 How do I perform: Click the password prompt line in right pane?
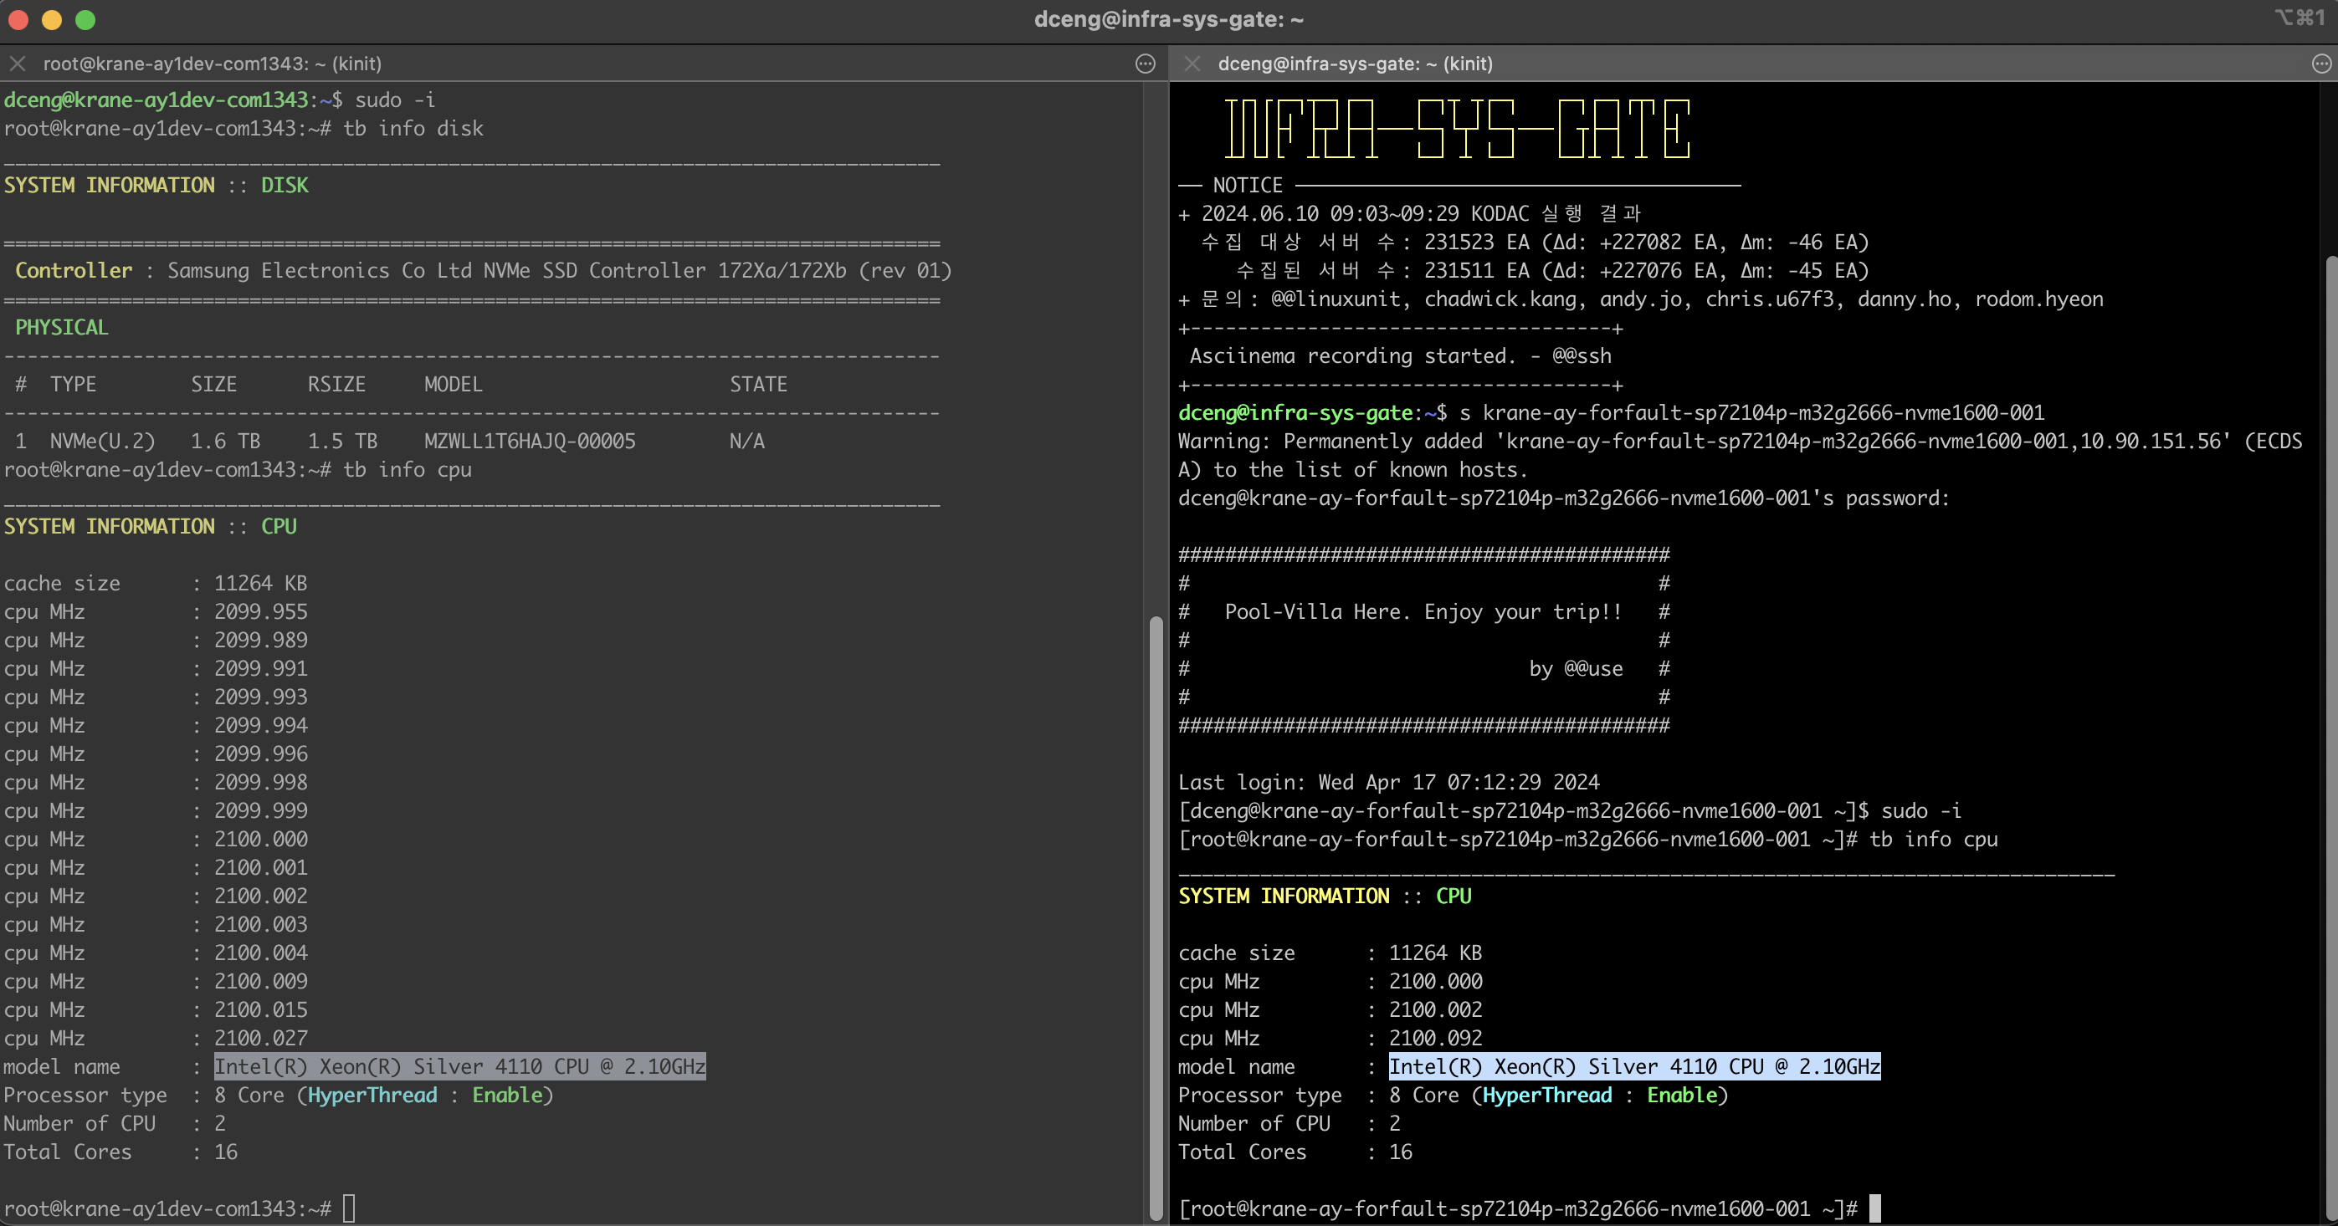1564,498
